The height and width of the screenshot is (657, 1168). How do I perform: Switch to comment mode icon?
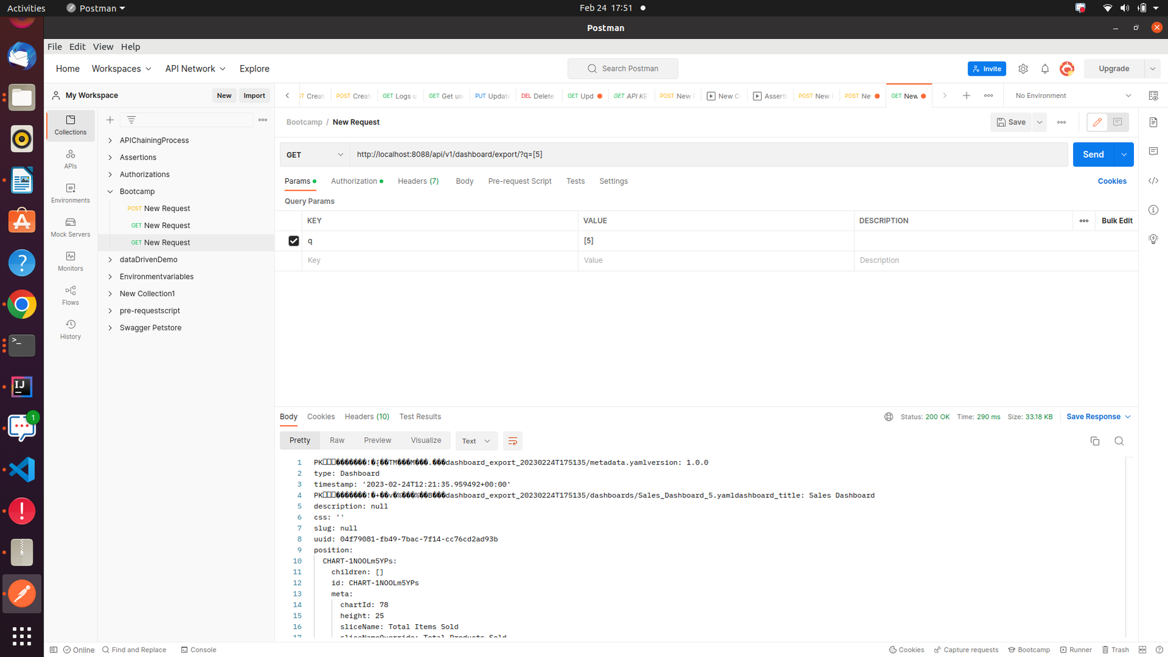1117,122
